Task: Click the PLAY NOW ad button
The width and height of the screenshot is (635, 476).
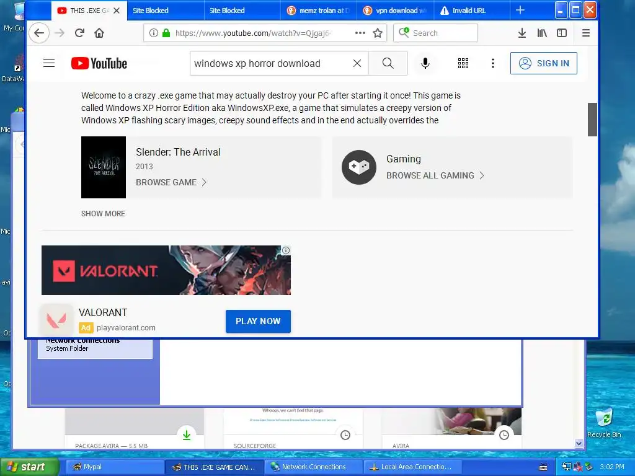Action: tap(258, 322)
